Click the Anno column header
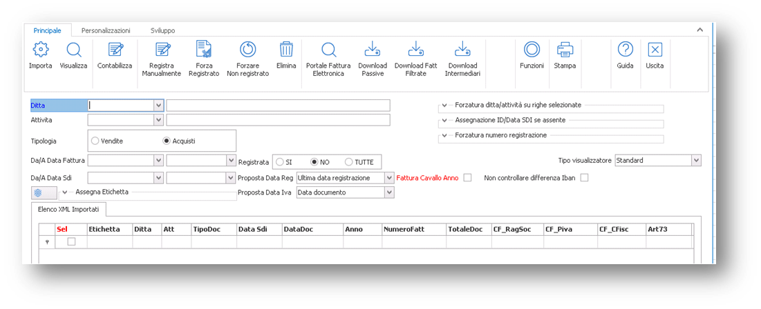The image size is (761, 309). [x=363, y=229]
